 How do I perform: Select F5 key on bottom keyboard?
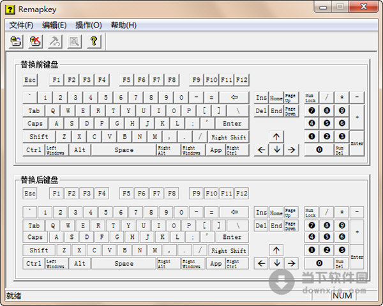point(126,194)
